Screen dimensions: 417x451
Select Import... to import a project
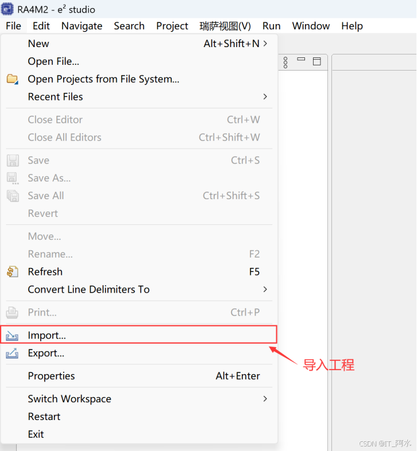(139, 335)
